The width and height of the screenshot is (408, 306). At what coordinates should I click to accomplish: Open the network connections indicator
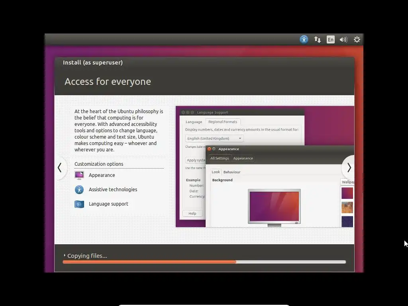tap(317, 39)
